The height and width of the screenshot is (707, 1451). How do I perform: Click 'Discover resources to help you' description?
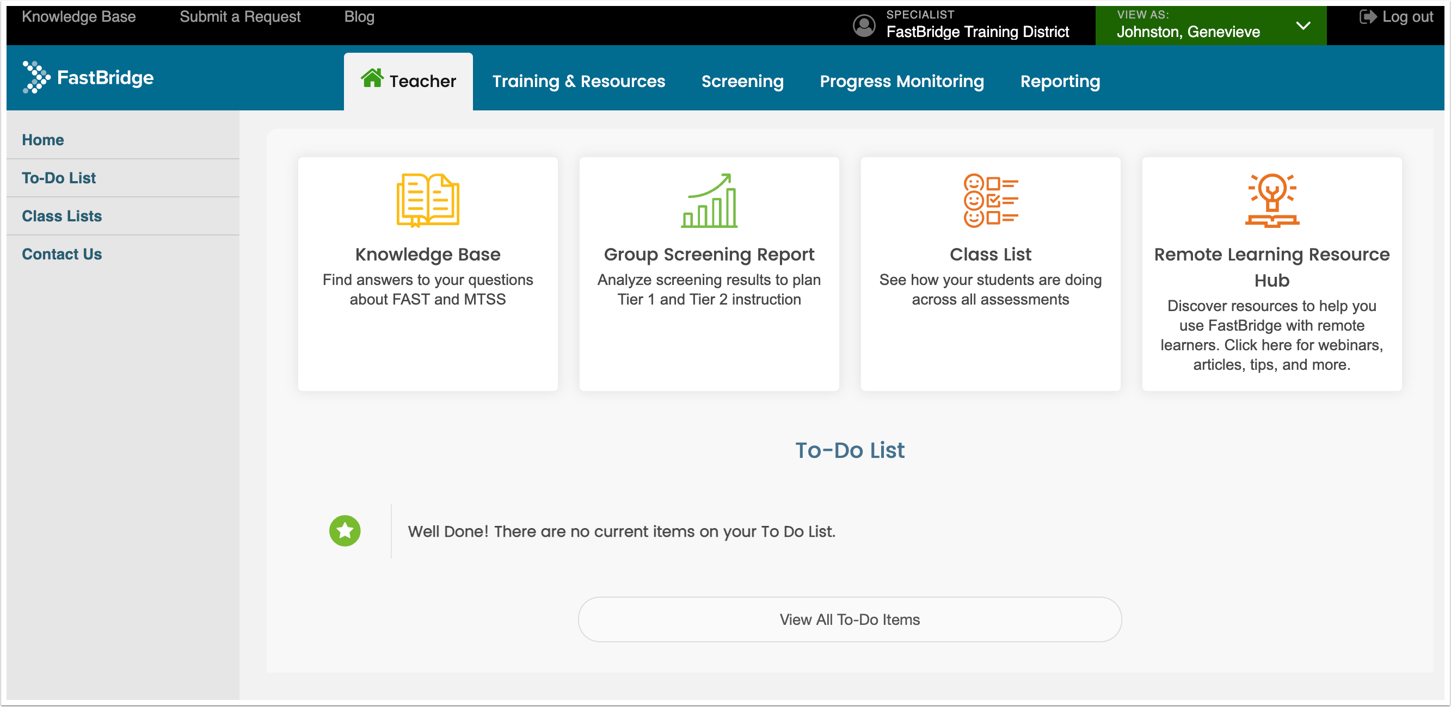(1272, 335)
